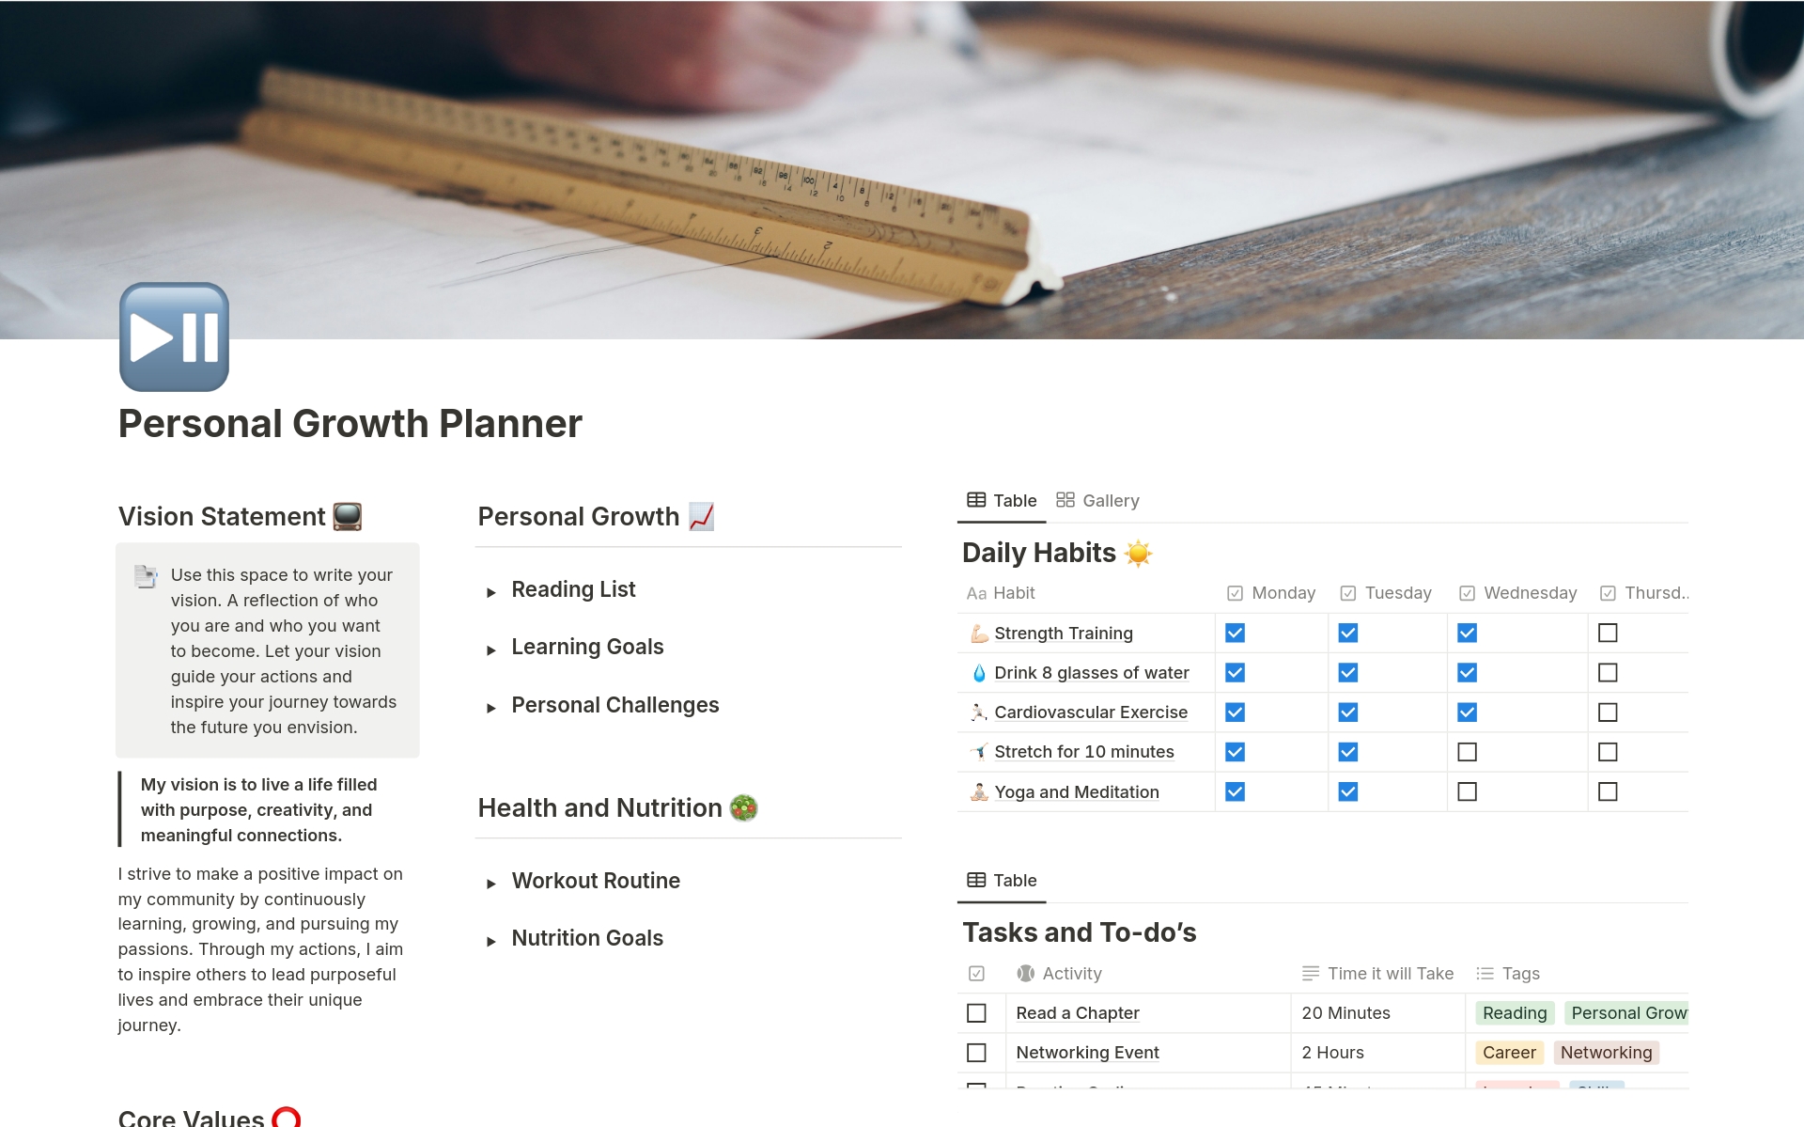Toggle Thursday Drink Water checkbox
This screenshot has height=1127, width=1804.
(1607, 673)
